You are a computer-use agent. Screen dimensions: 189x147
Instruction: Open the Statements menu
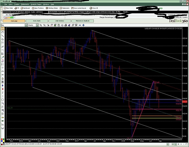[25, 4]
